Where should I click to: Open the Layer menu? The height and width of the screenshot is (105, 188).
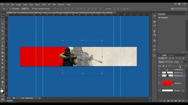[x=25, y=5]
